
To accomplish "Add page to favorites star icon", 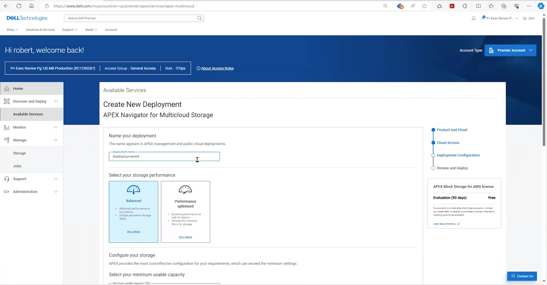I will tap(424, 6).
